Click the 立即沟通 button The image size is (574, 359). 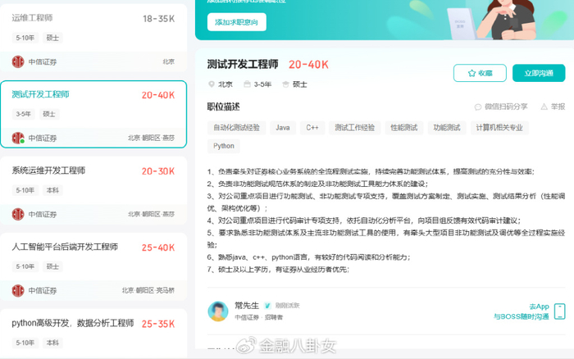(539, 73)
